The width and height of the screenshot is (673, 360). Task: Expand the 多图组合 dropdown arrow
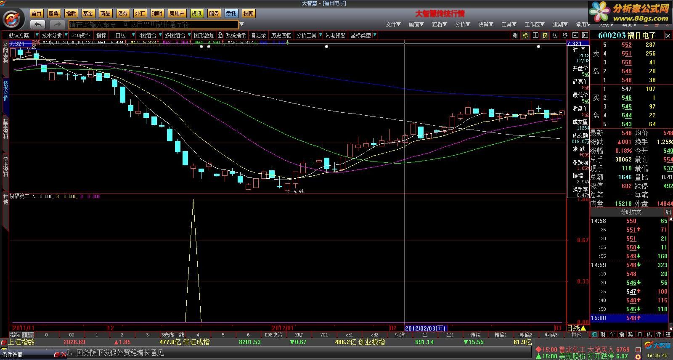188,35
